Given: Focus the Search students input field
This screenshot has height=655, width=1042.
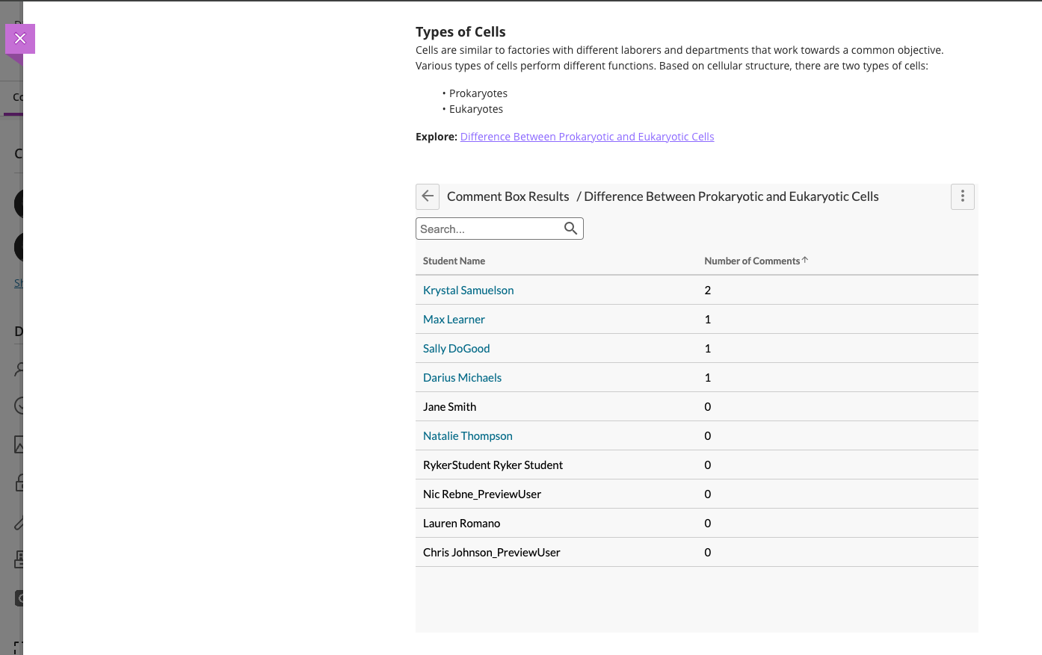Looking at the screenshot, I should [489, 229].
